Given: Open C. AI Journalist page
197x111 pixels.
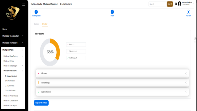Looking at the screenshot, I should click(x=10, y=86).
